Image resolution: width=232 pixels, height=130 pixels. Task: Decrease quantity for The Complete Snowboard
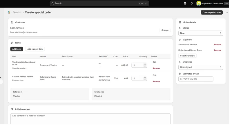coord(145,66)
